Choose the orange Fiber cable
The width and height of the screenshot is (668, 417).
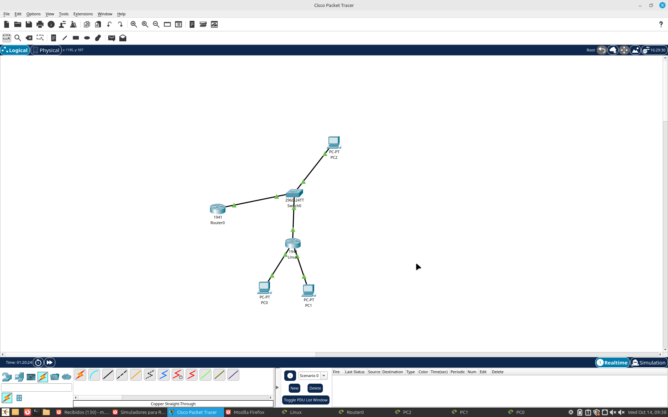click(x=136, y=375)
